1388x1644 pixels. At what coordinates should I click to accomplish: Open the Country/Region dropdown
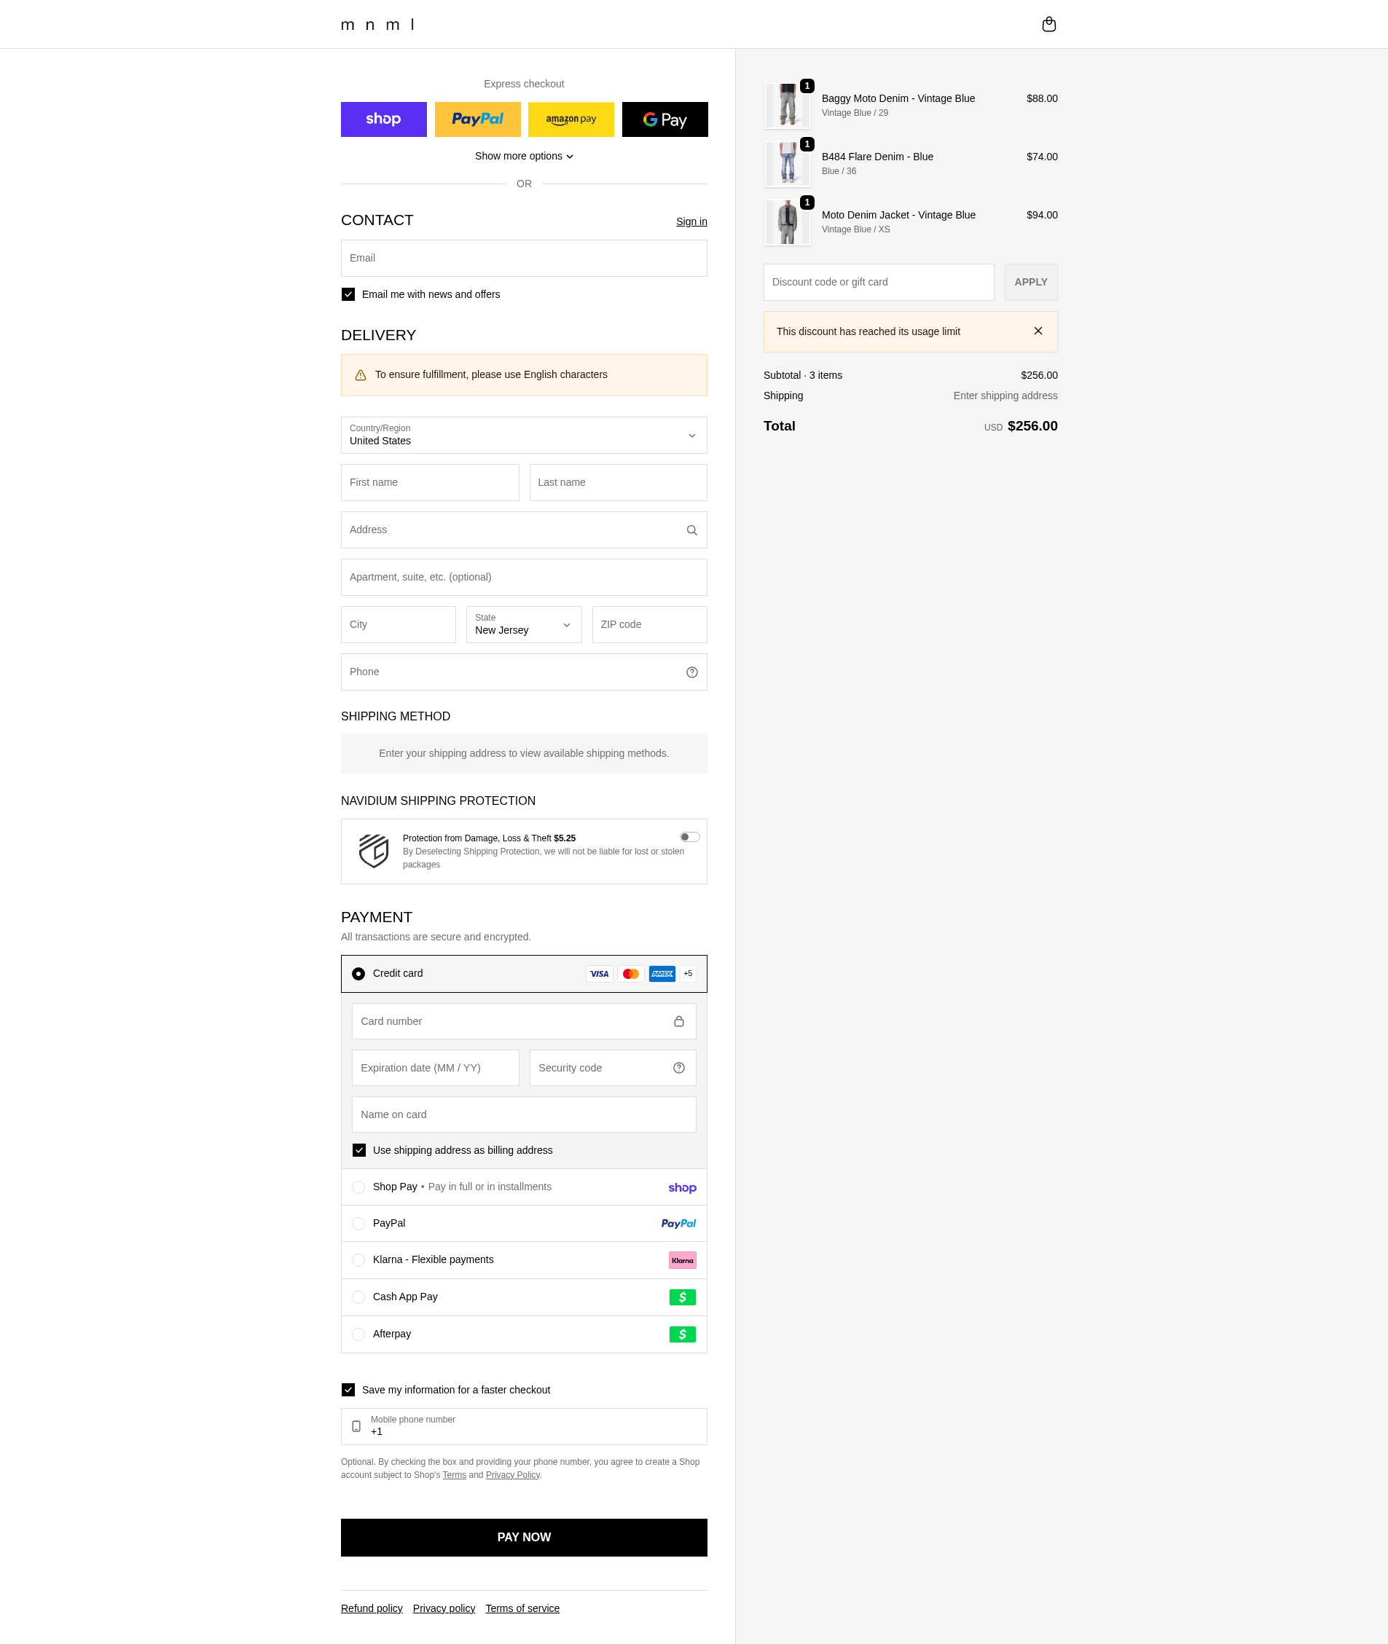tap(524, 435)
